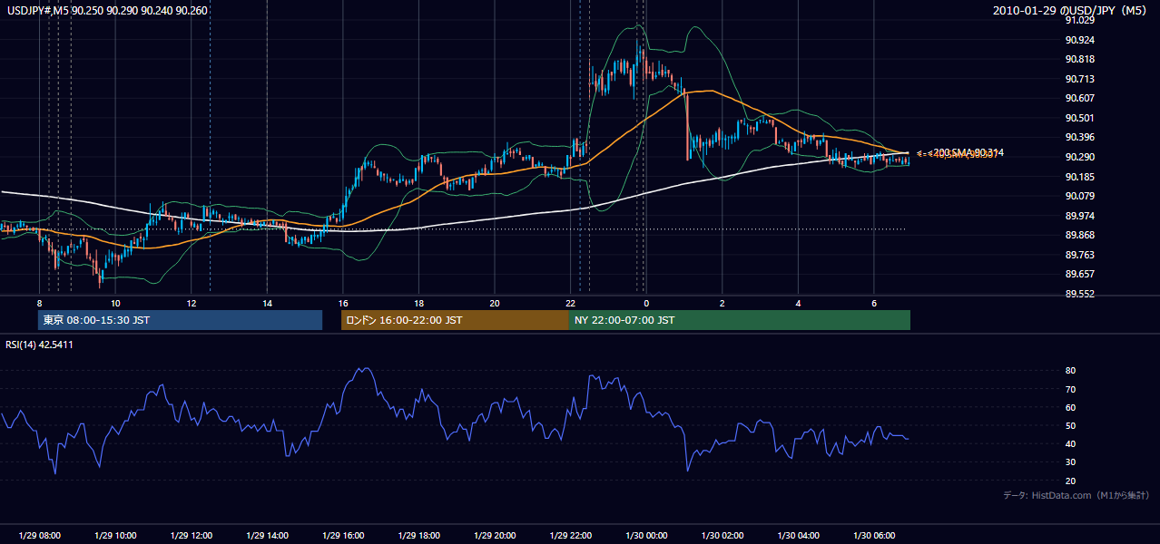Click the RSI axis value 80

click(1071, 371)
